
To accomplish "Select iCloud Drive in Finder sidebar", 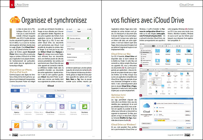I will pos(145,52).
